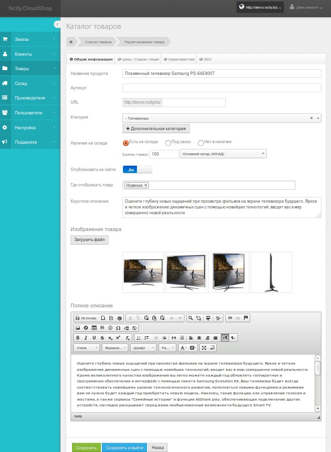Click the Replace icon in editor toolbar
331x452 pixels.
click(199, 318)
